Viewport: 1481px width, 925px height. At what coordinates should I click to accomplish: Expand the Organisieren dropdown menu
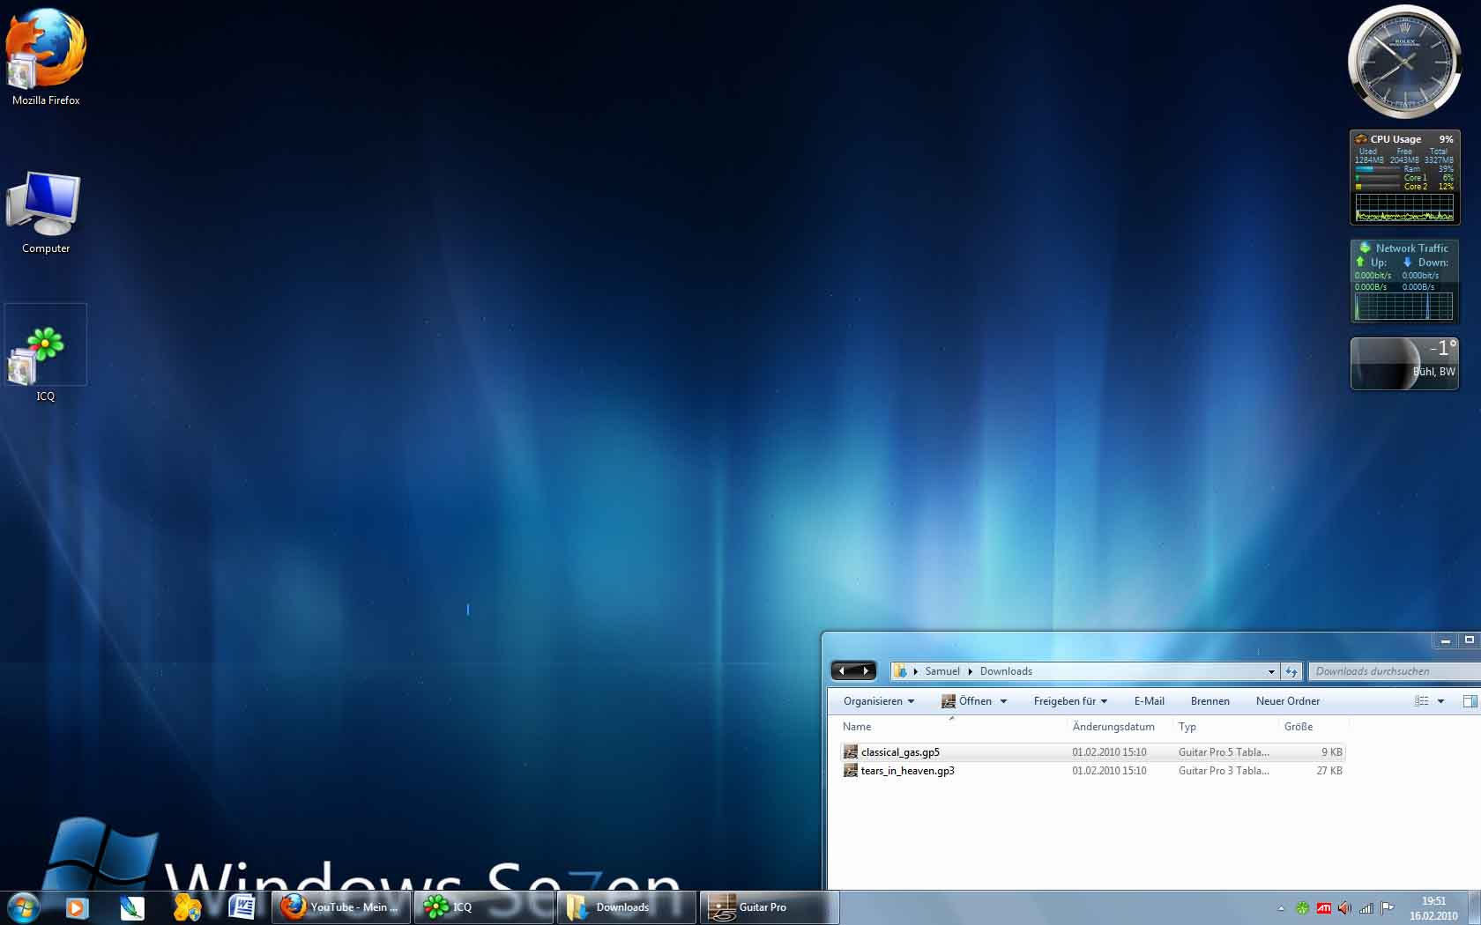[x=878, y=701]
